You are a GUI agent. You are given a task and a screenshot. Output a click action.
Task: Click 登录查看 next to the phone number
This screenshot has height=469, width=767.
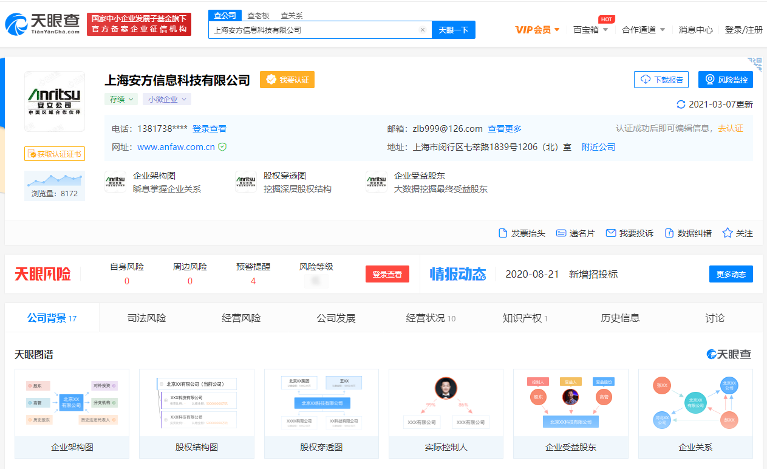point(210,129)
